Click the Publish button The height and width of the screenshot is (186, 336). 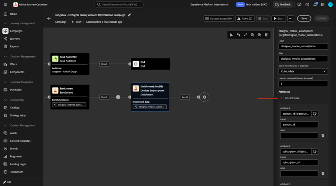click(x=321, y=19)
